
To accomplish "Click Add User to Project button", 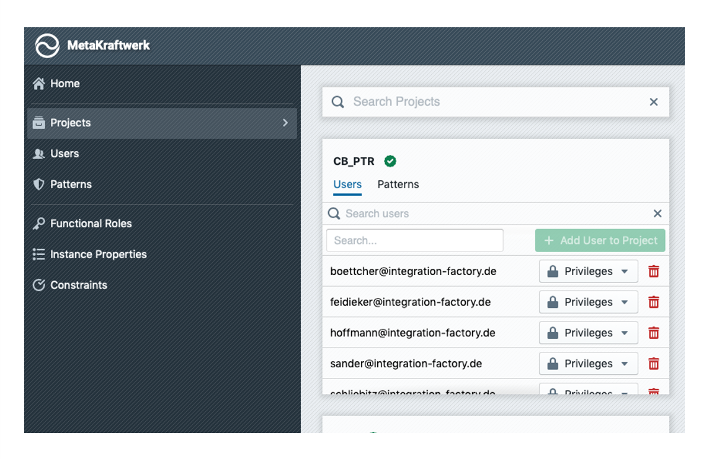I will click(600, 240).
